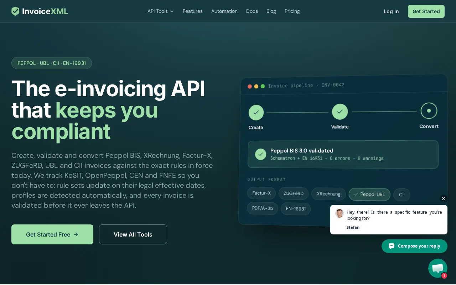This screenshot has width=456, height=285.
Task: Click the View All Tools button
Action: click(133, 234)
